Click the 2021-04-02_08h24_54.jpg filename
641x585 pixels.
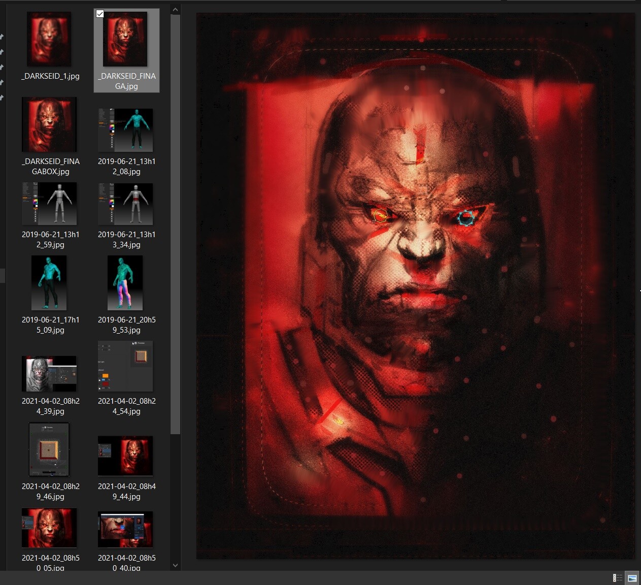click(x=127, y=406)
